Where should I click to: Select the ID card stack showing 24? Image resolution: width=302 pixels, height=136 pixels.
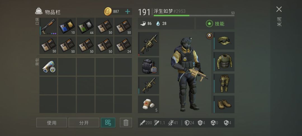point(123,45)
